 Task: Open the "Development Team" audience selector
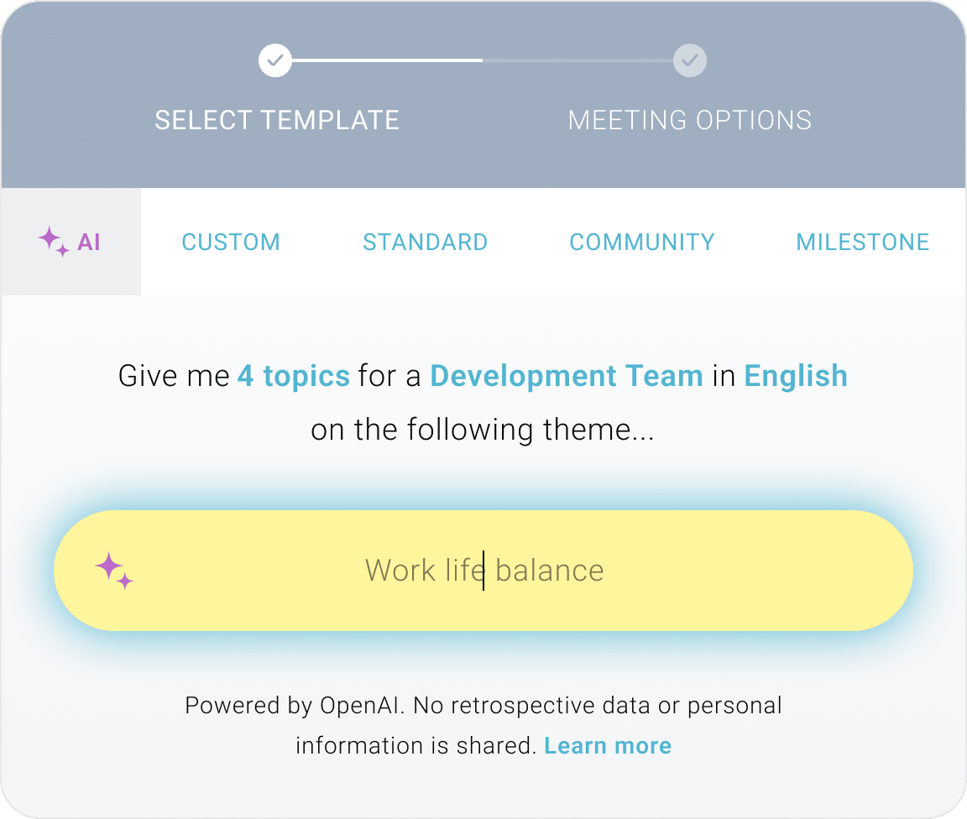(567, 376)
